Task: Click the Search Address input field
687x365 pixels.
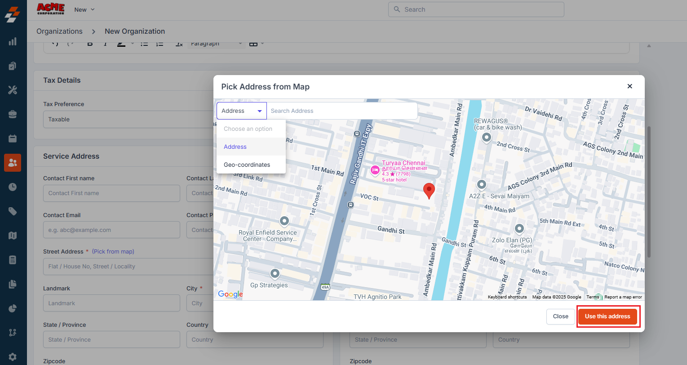Action: pyautogui.click(x=341, y=111)
